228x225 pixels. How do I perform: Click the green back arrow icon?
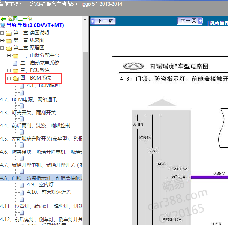click(x=3, y=19)
